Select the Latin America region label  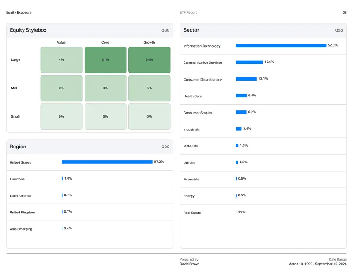[20, 195]
